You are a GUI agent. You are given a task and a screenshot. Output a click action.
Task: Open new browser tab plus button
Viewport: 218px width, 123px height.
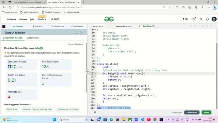(83, 2)
